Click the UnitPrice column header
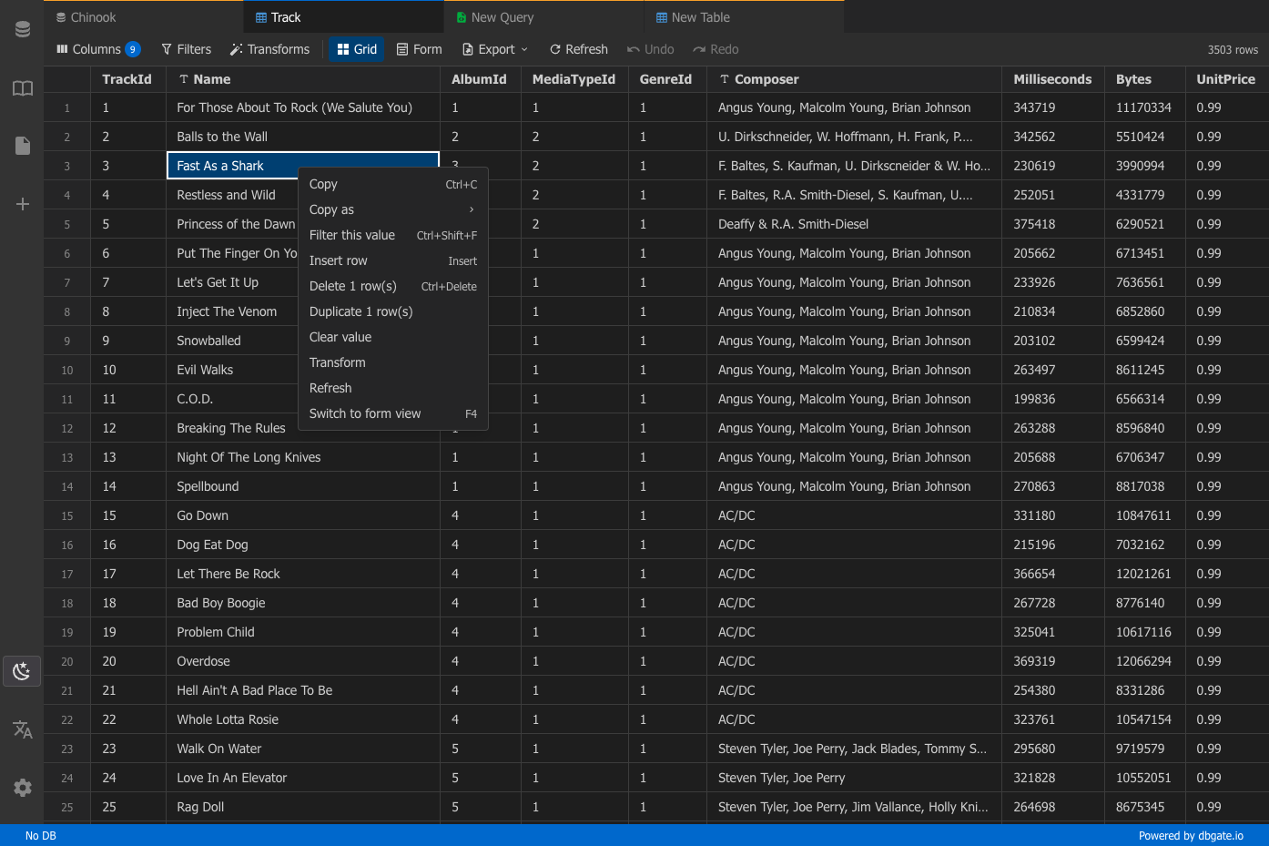Screen dimensions: 1269x846 [x=1227, y=79]
